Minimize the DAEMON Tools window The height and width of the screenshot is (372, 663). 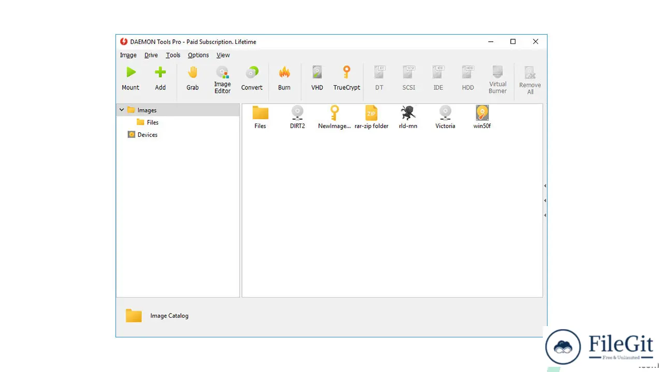(x=490, y=42)
